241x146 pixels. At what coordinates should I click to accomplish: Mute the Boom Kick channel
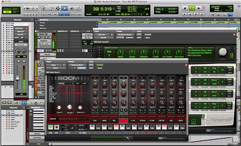[93, 111]
